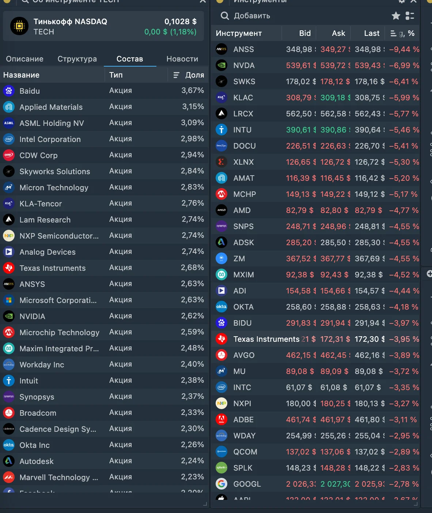Screen dimensions: 432x513
Task: Switch to the Новости tab
Action: (182, 59)
